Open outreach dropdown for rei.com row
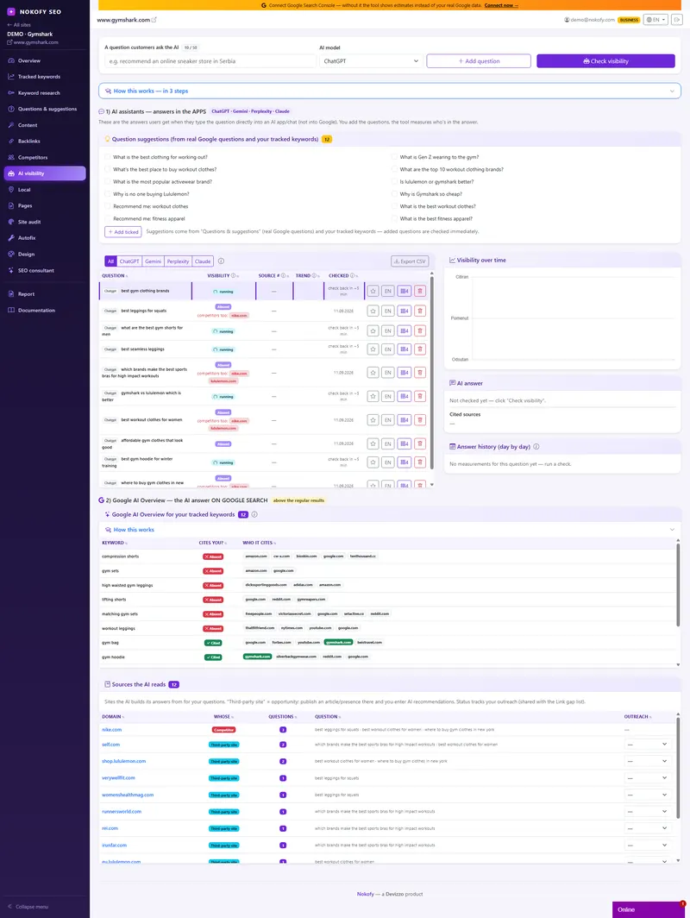This screenshot has height=918, width=690. click(647, 828)
